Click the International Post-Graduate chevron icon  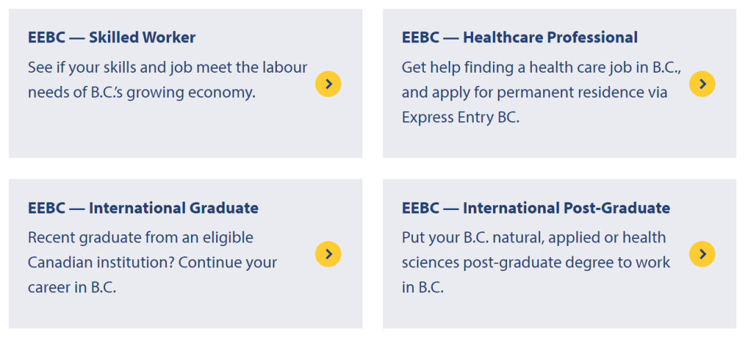(x=702, y=254)
